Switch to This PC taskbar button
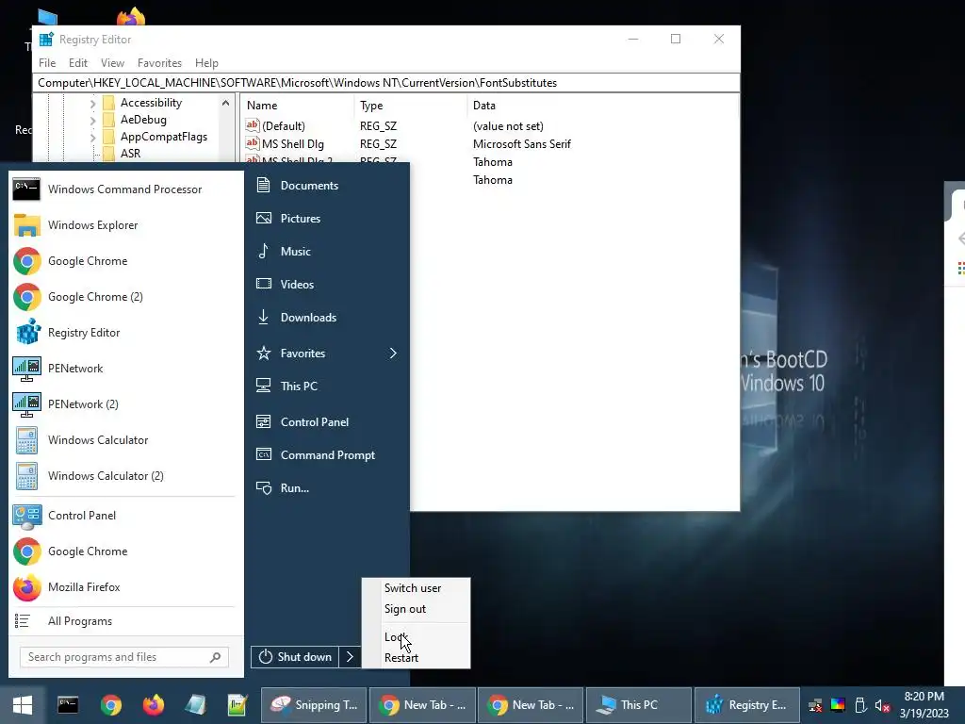965x724 pixels. pos(639,705)
